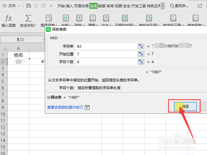Screen dimensions: 207x155
Task: Click the 自动求和 sigma icon
Action: [x=28, y=18]
